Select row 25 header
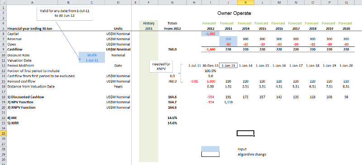362x165 pixels. (3, 133)
